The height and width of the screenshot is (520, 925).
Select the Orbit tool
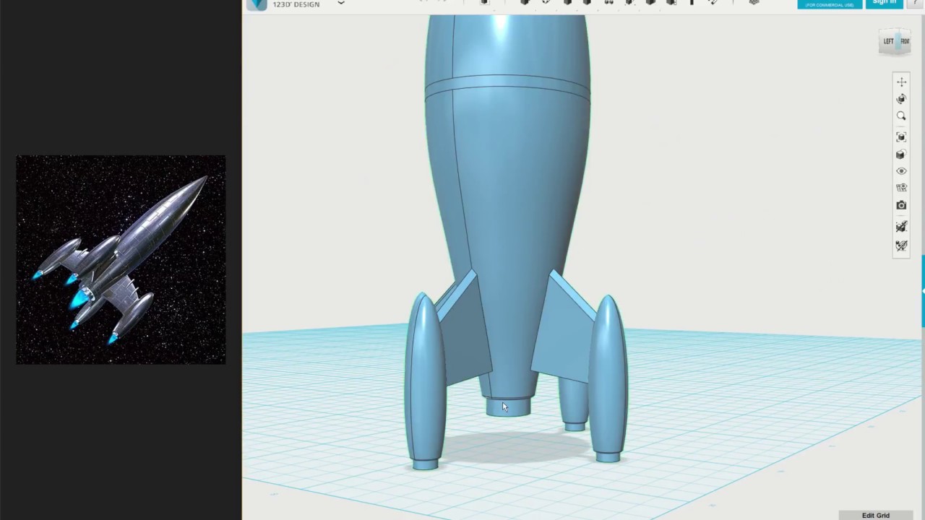[x=901, y=99]
